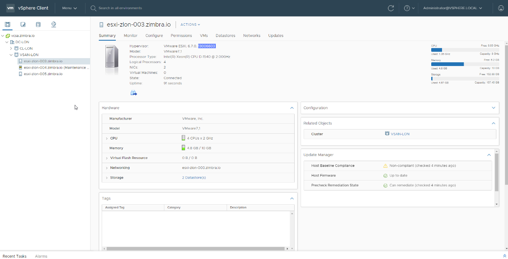Expand the Networking hardware row

tap(107, 168)
